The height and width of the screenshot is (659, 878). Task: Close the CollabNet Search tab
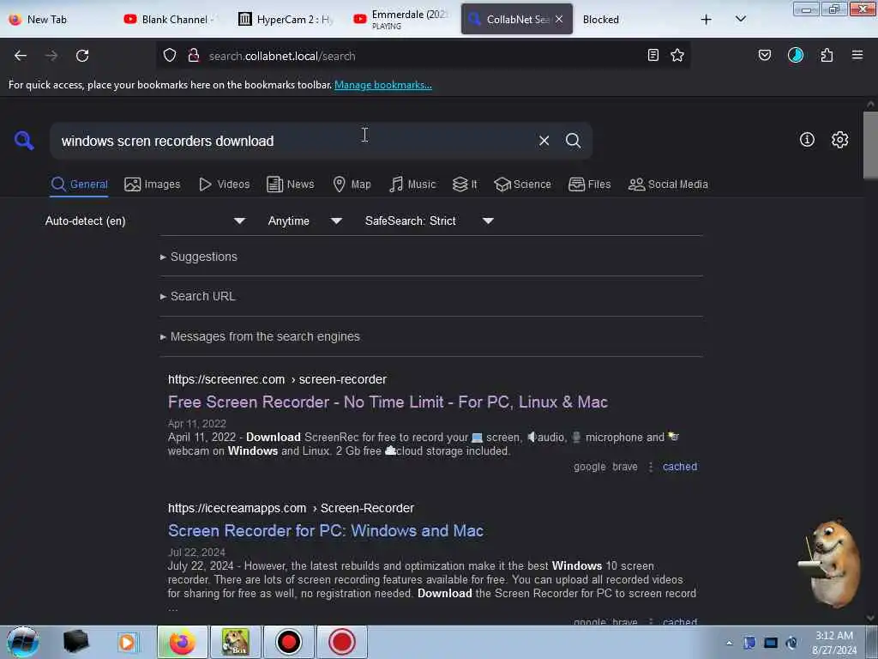click(x=559, y=19)
